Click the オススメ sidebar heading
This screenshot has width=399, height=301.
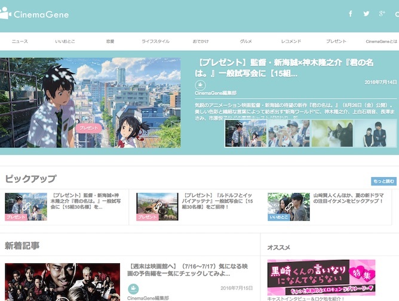[278, 248]
